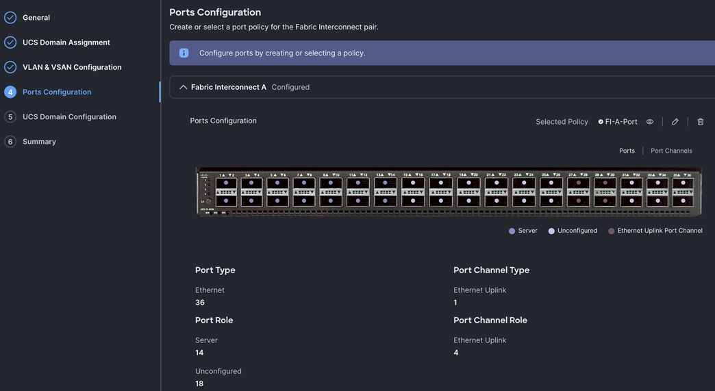
Task: View the FI-A-Port policy with eye icon
Action: click(650, 122)
